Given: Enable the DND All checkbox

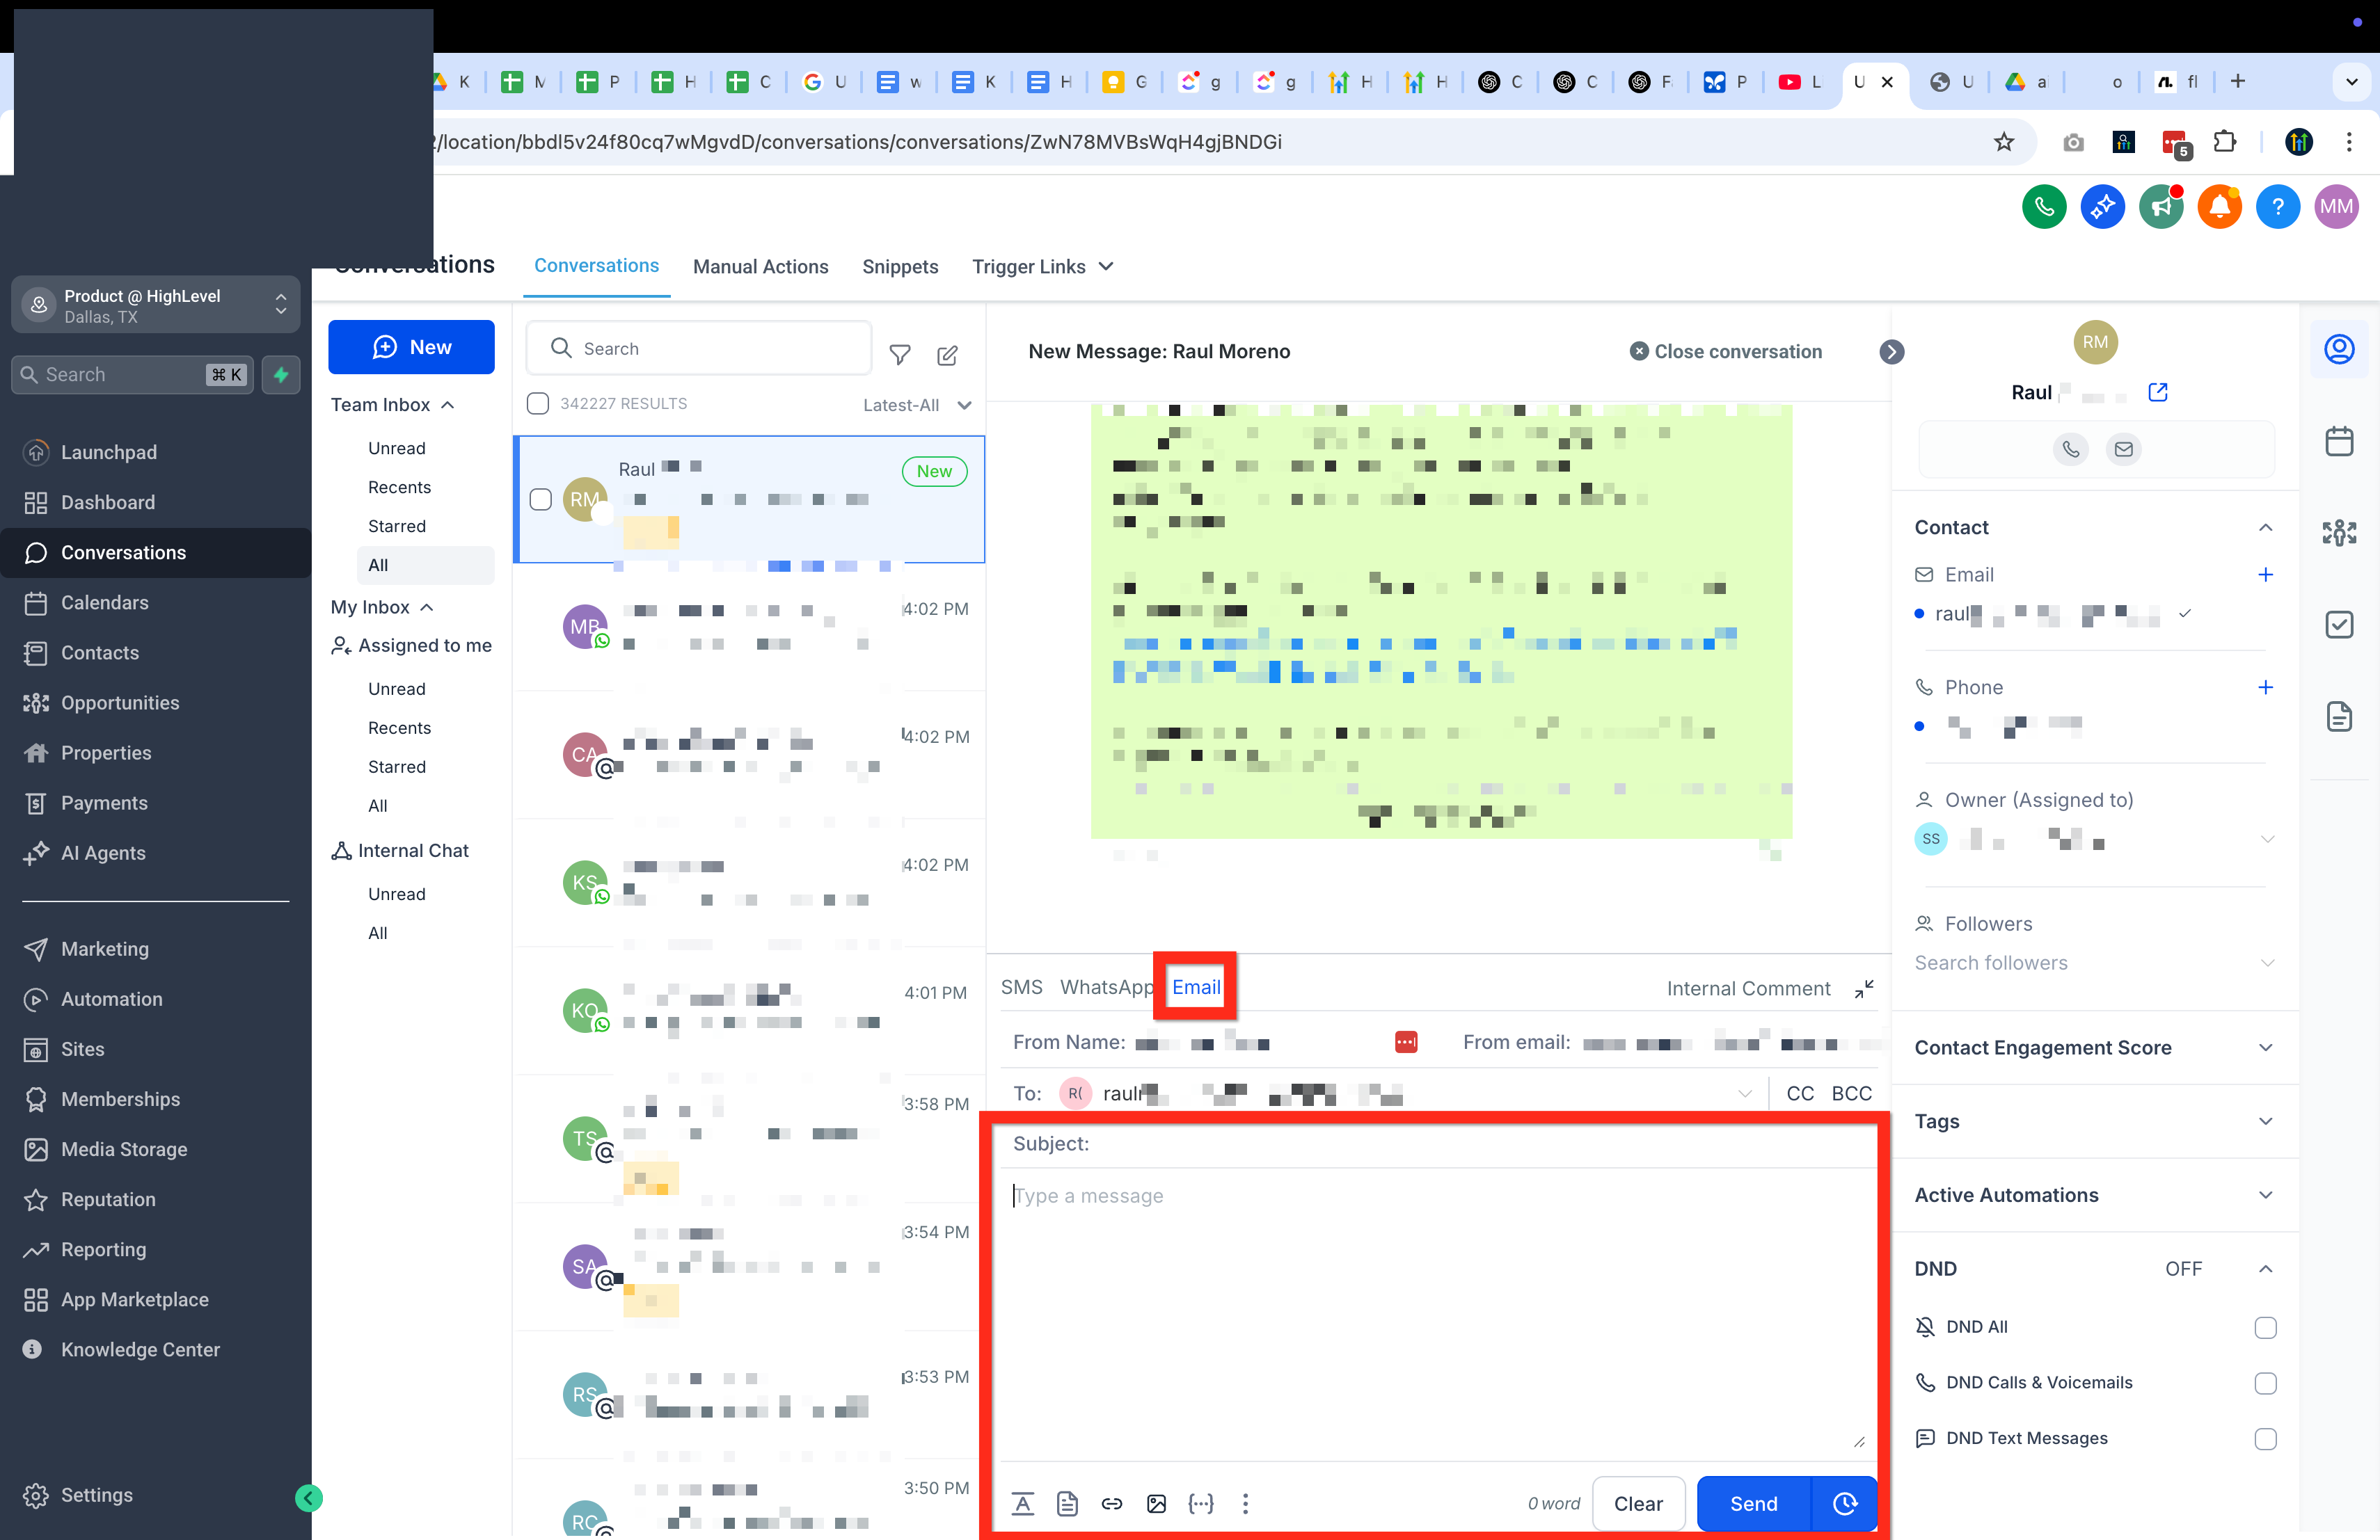Looking at the screenshot, I should (2265, 1327).
